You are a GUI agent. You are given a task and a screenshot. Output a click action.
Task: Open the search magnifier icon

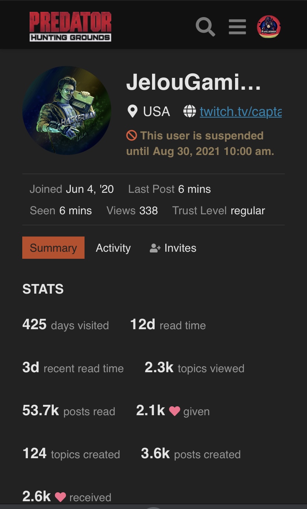click(205, 27)
